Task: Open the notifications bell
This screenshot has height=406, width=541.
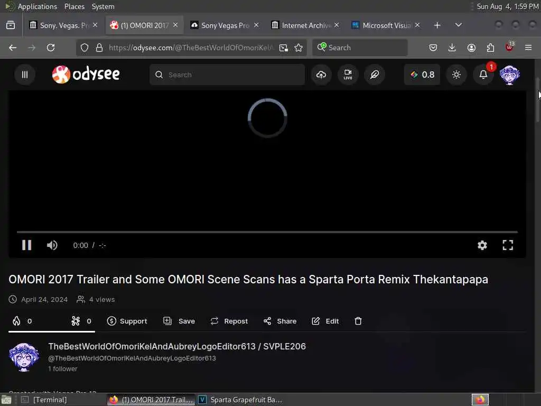Action: click(x=483, y=75)
